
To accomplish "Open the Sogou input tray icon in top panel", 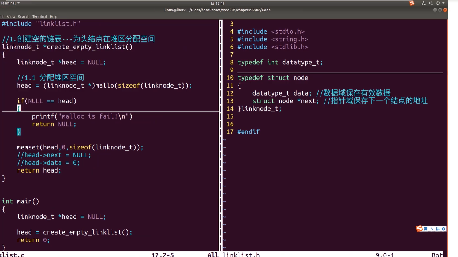I will pyautogui.click(x=412, y=3).
